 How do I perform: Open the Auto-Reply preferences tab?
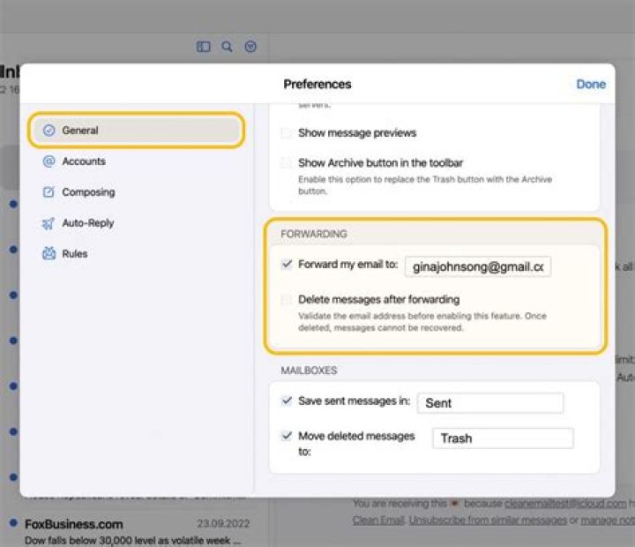[87, 223]
